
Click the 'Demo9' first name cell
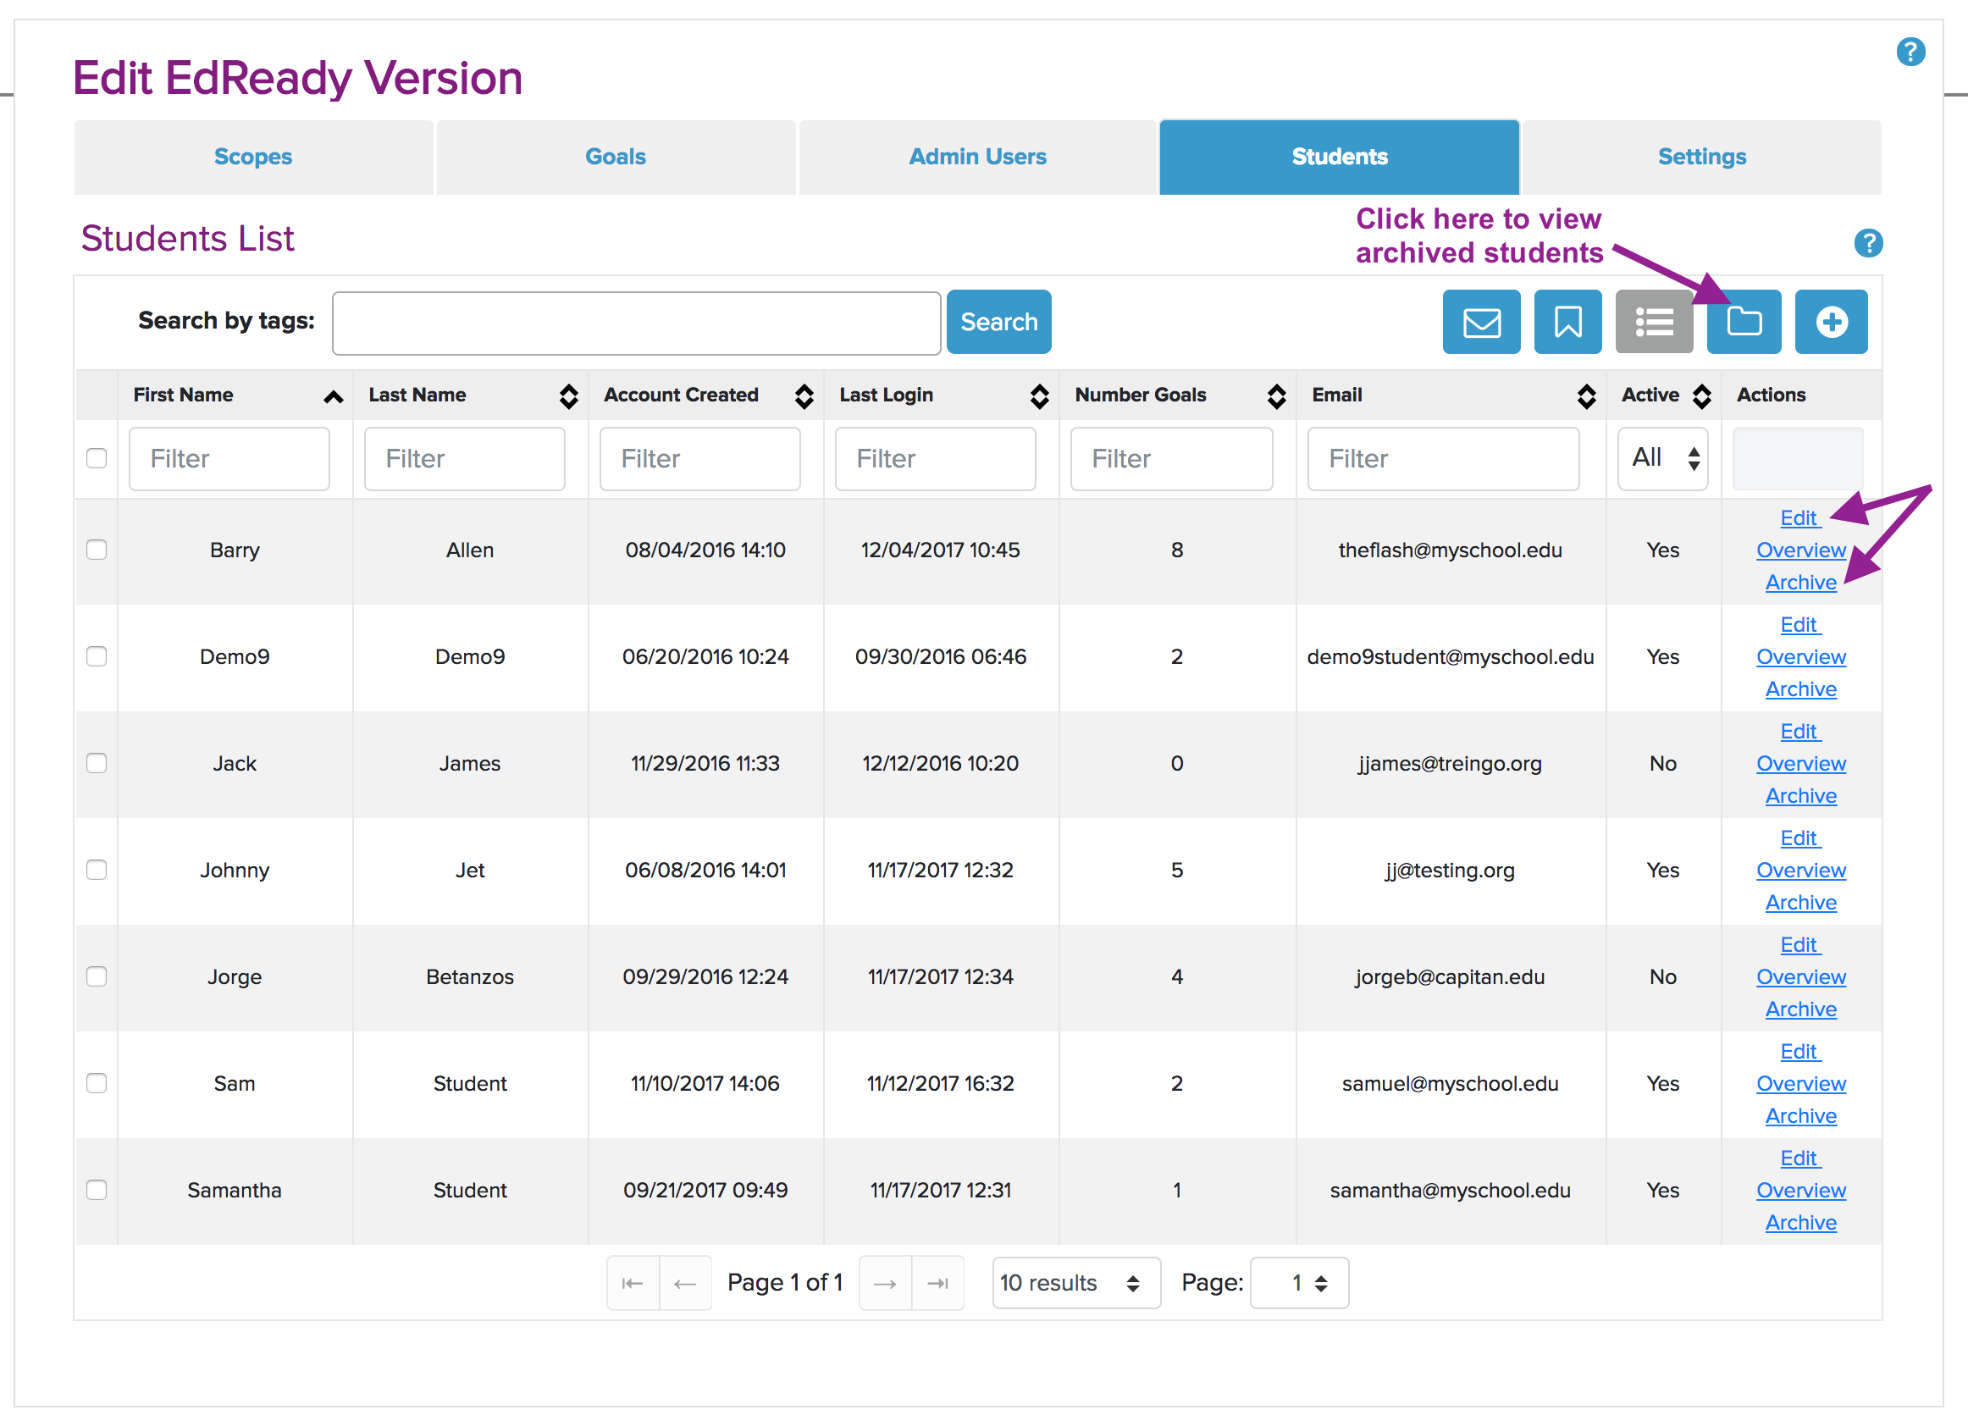tap(235, 656)
